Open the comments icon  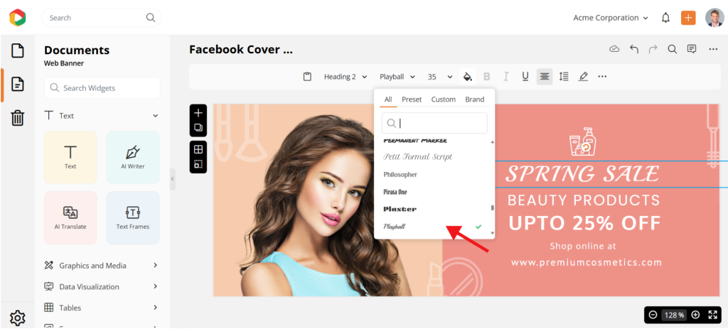691,49
